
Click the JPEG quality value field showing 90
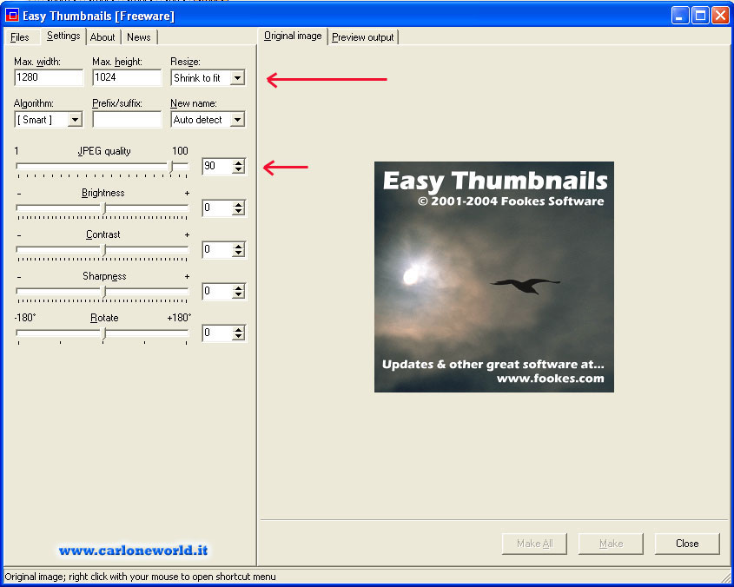point(217,166)
